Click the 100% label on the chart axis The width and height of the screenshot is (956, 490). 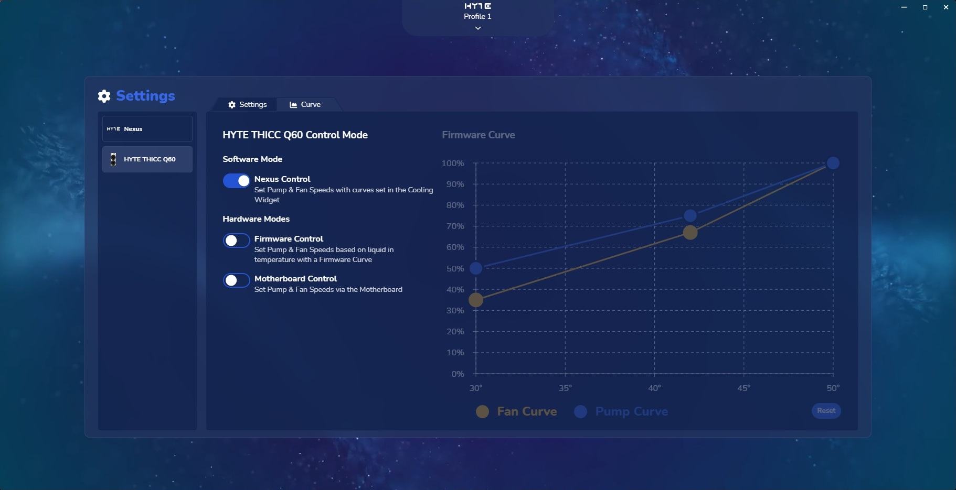453,164
